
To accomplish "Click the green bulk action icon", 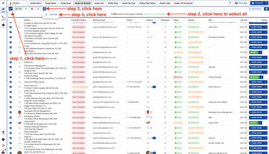I will coord(26,9).
